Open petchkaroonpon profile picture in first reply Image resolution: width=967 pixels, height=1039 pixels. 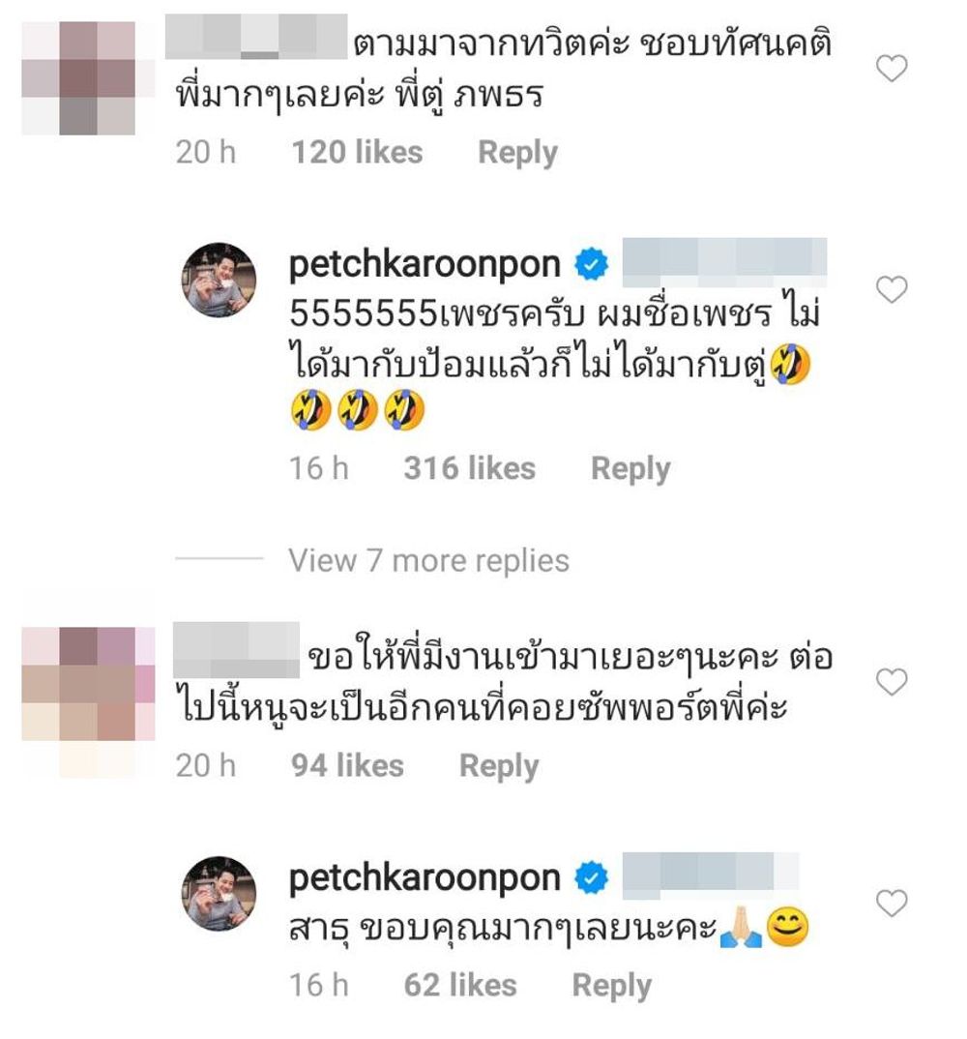[220, 280]
